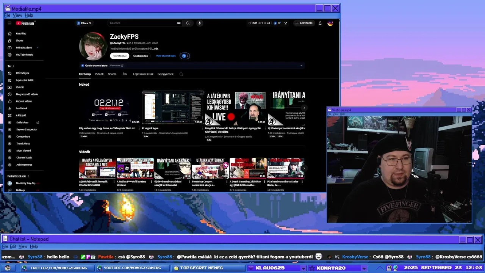The width and height of the screenshot is (485, 273).
Task: Toggle the Filters button
Action: point(84,23)
